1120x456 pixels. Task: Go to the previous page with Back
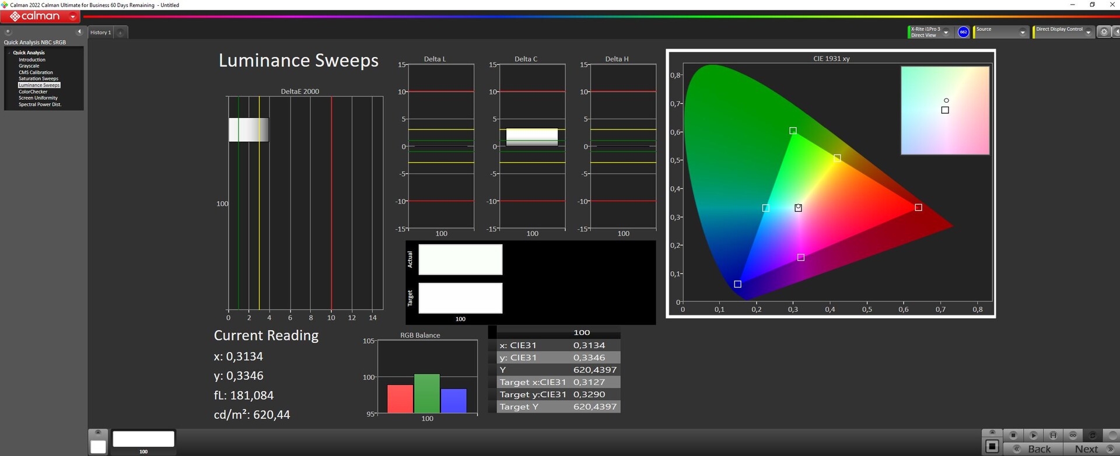coord(1033,448)
